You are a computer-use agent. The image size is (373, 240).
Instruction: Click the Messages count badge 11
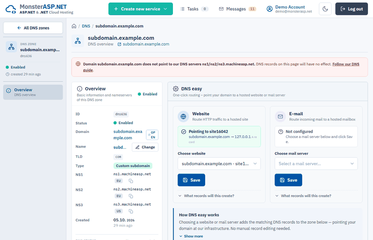[252, 9]
